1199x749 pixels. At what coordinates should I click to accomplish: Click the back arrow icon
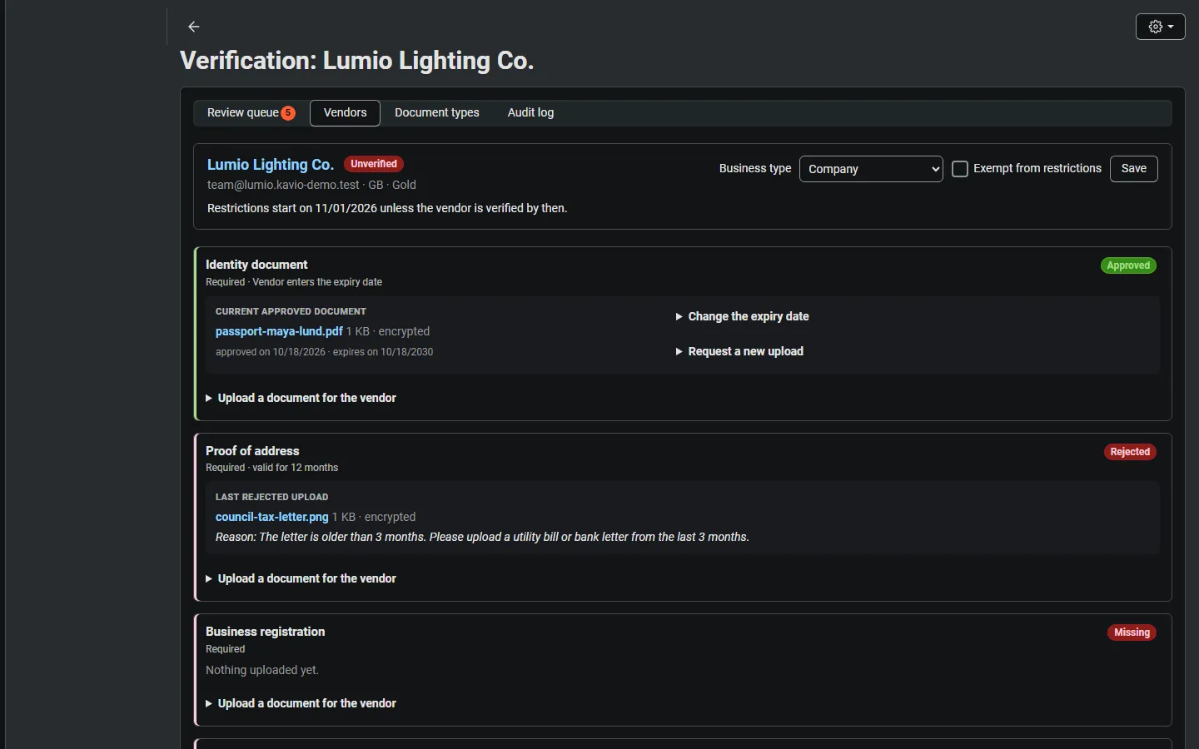[x=194, y=27]
